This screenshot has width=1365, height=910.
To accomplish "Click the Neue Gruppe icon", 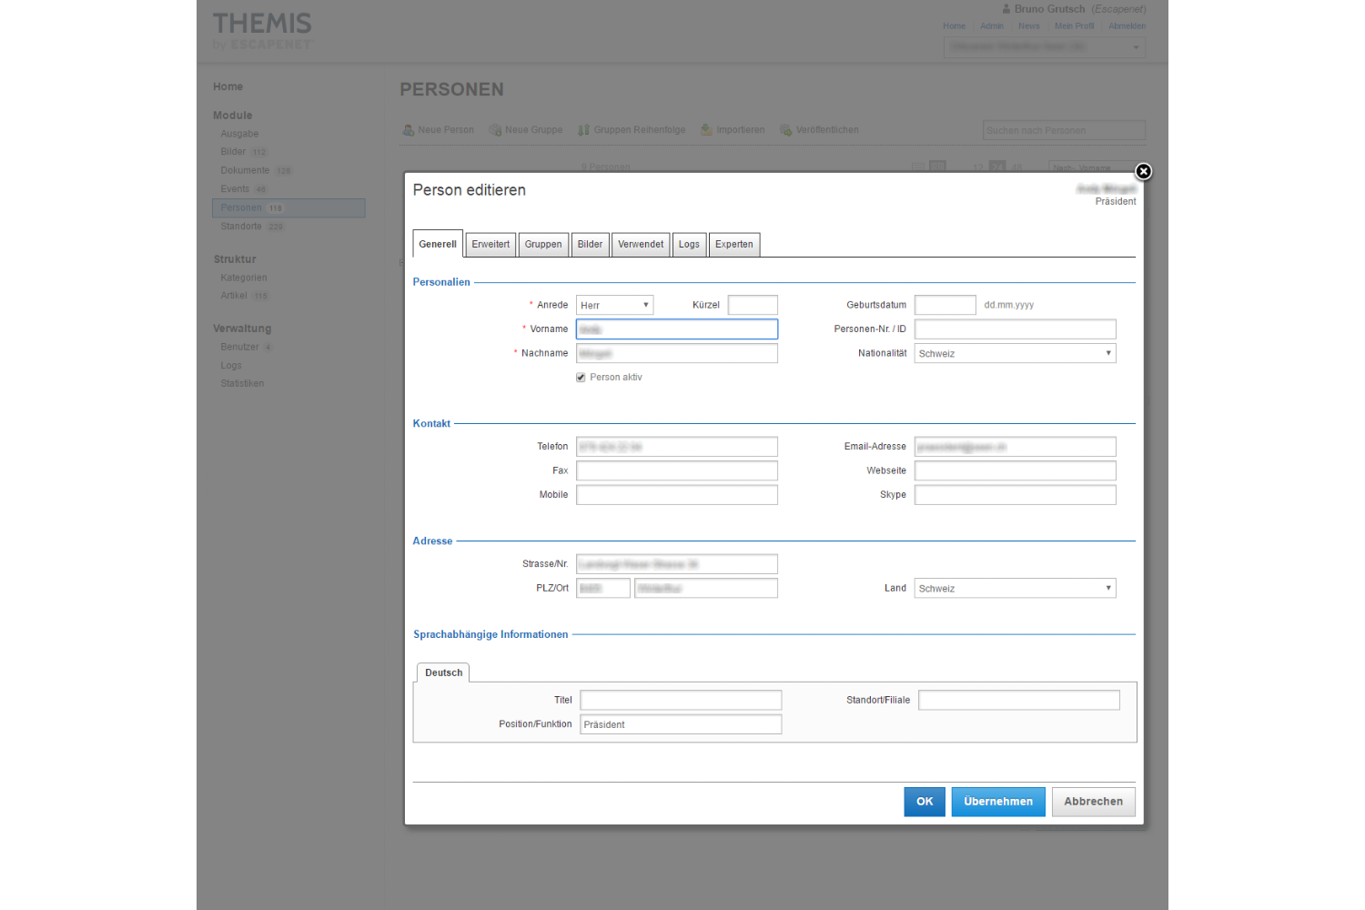I will click(495, 130).
